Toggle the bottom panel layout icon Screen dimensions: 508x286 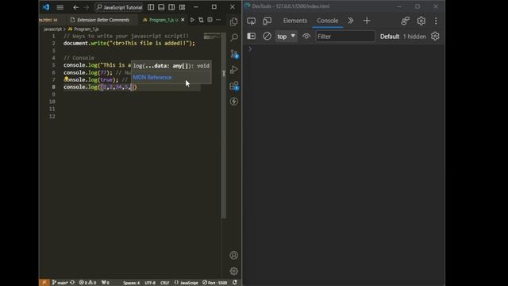click(x=161, y=7)
